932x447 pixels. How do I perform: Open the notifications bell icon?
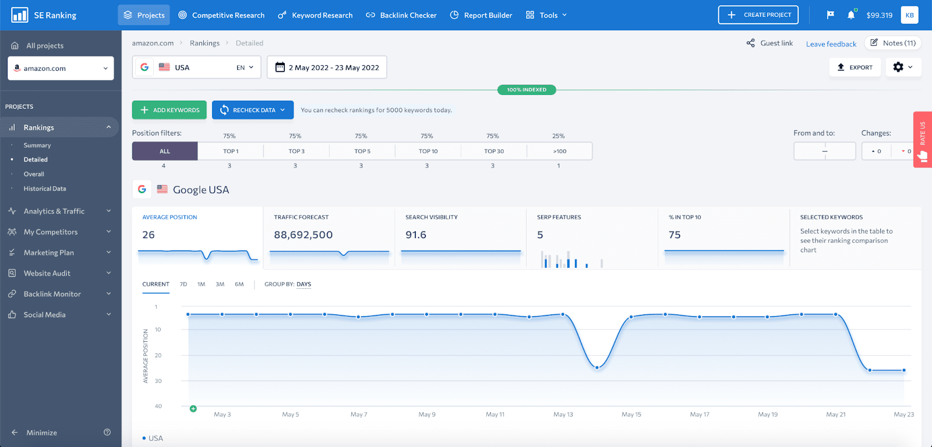[851, 15]
